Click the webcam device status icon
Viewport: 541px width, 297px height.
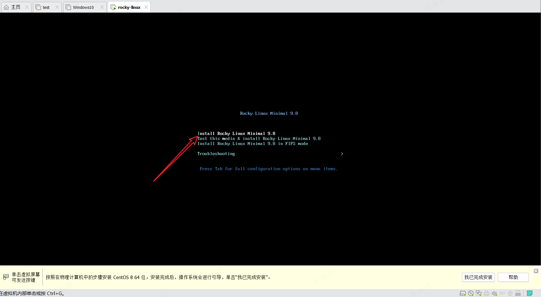510,293
